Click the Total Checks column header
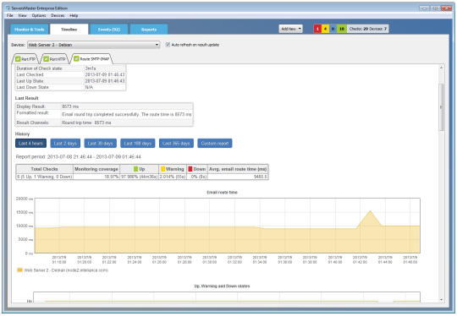Screen dimensions: 457x316 coord(44,169)
